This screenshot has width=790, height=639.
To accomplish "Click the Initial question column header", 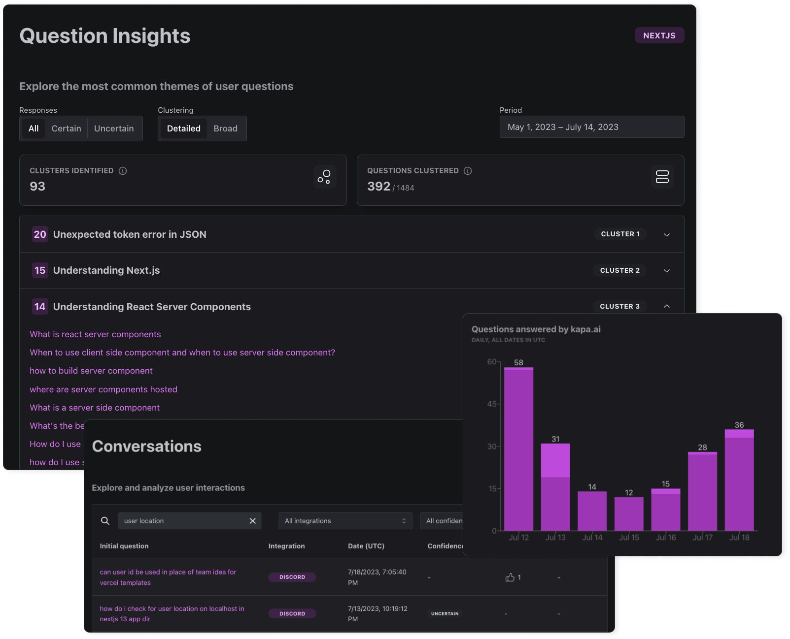I will pyautogui.click(x=124, y=546).
